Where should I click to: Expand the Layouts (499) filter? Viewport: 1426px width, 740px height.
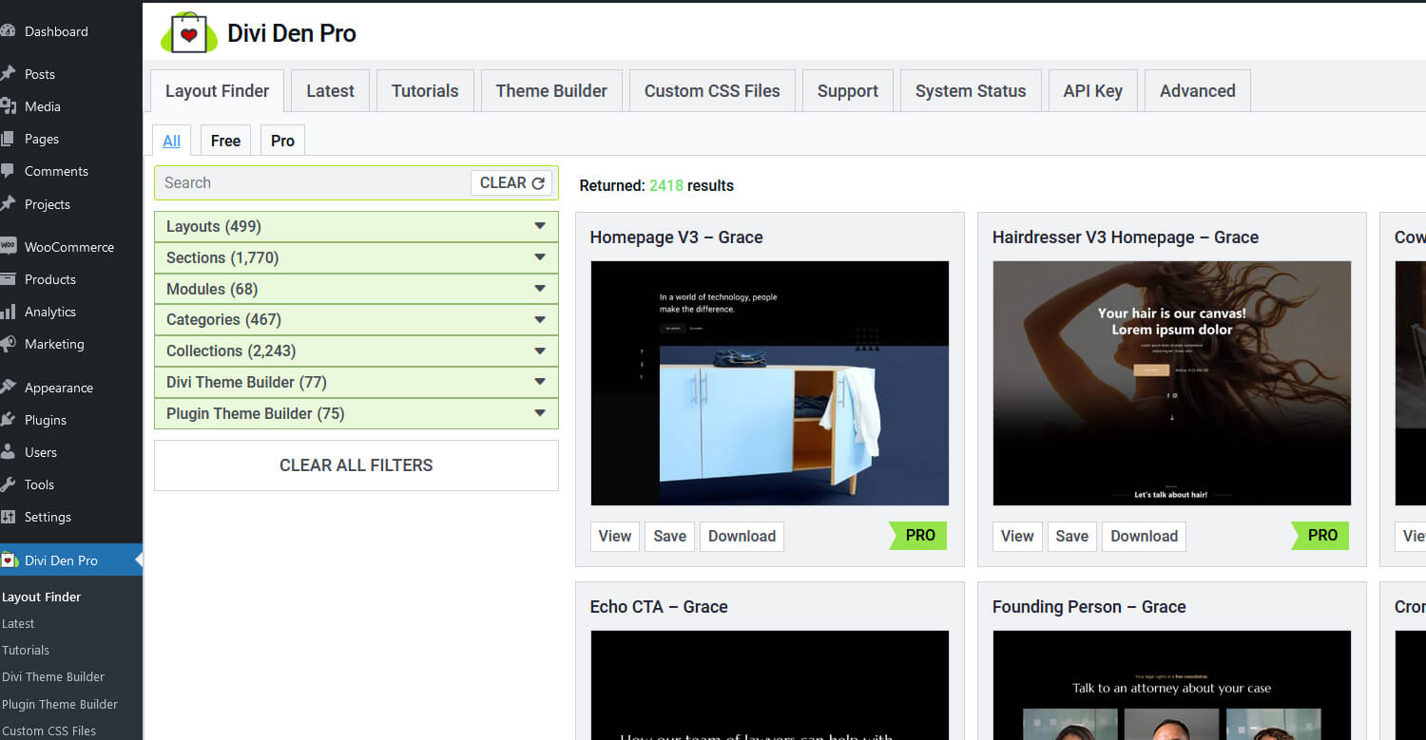[356, 226]
